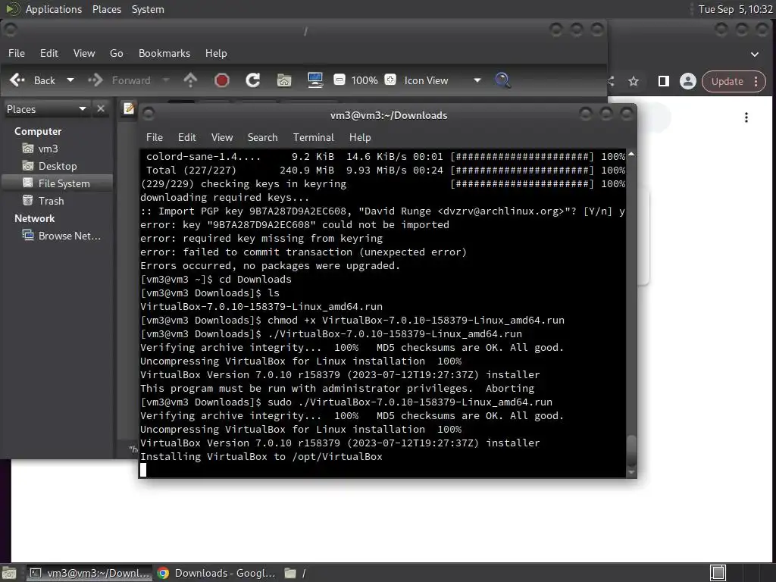
Task: Open Back history dropdown arrow
Action: click(x=70, y=80)
